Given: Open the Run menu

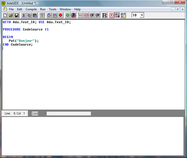Looking at the screenshot, I should click(43, 9).
